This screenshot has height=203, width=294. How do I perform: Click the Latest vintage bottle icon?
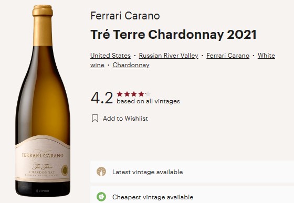click(x=101, y=172)
